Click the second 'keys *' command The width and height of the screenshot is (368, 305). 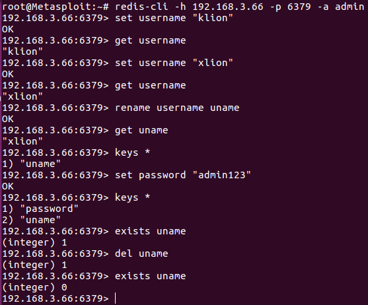(132, 197)
